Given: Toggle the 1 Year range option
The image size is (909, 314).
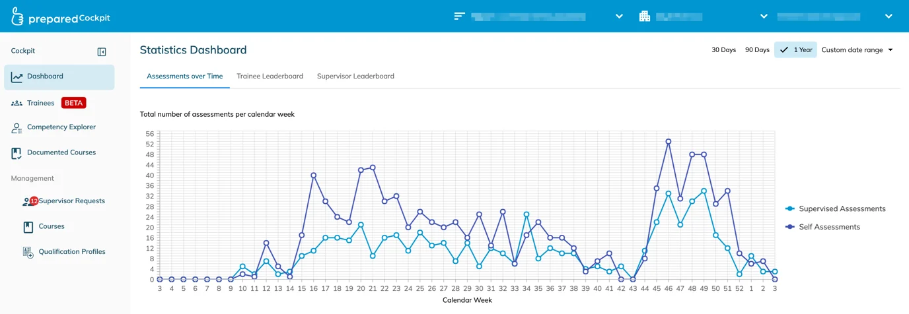Looking at the screenshot, I should 795,50.
